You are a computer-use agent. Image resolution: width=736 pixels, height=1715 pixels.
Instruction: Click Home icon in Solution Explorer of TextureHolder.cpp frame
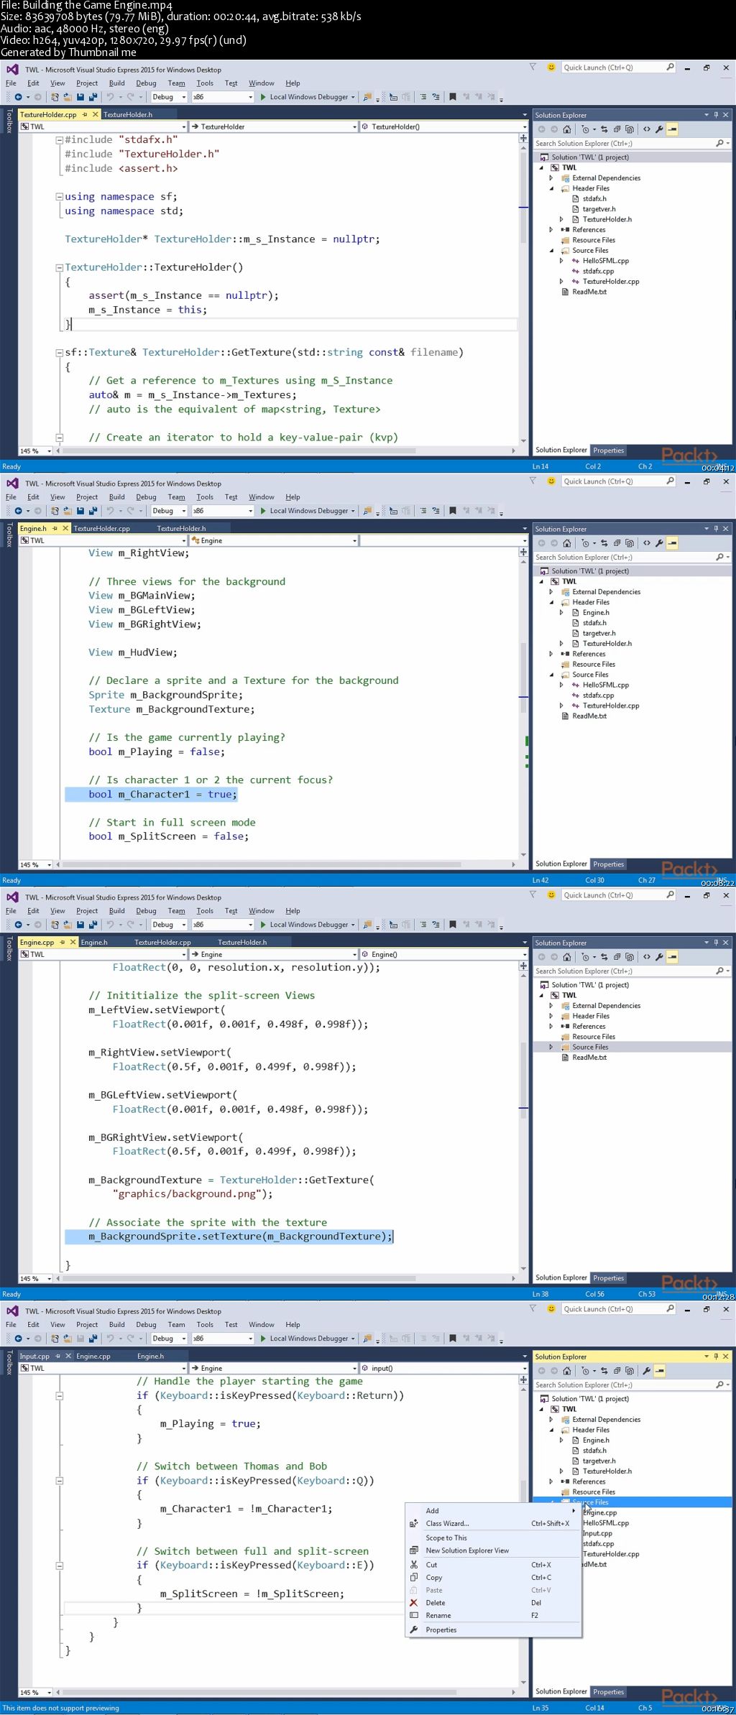(566, 129)
